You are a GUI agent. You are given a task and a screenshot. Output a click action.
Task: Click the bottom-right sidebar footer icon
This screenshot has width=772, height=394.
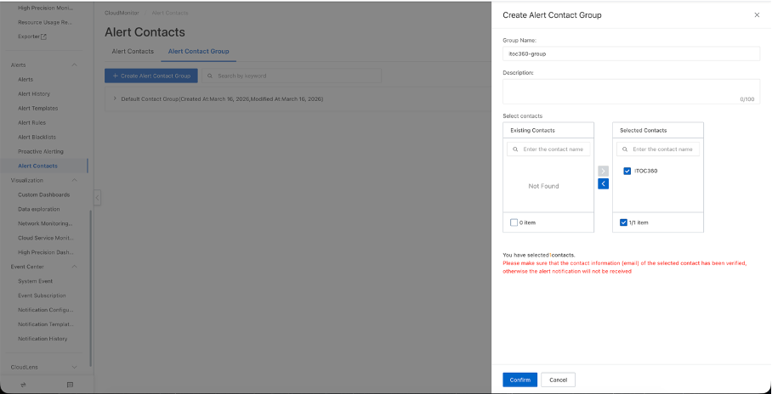70,385
